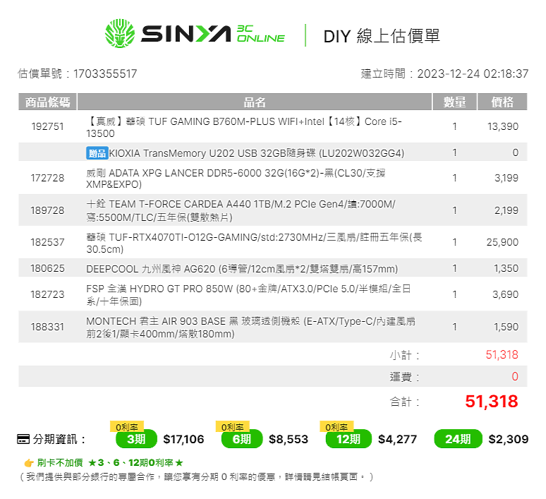Click the 0利率 tag above 12期
The image size is (546, 499).
pyautogui.click(x=336, y=427)
